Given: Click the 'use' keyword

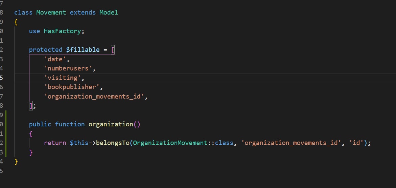Looking at the screenshot, I should point(34,31).
